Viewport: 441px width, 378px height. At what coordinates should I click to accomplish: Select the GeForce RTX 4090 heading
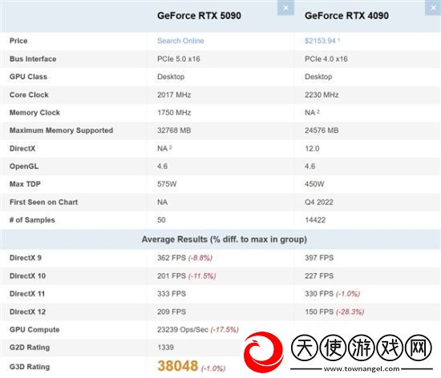[346, 15]
